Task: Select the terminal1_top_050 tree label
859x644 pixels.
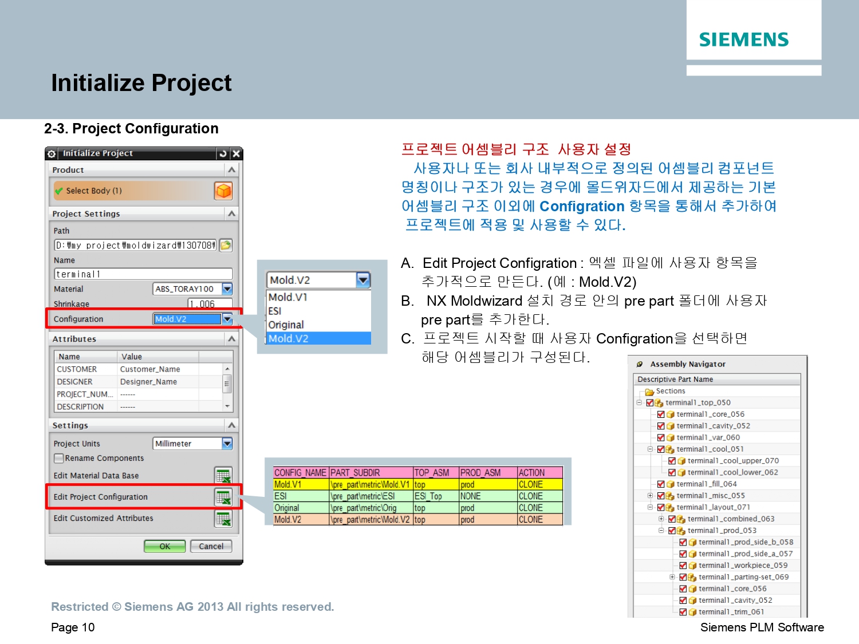Action: (x=698, y=403)
